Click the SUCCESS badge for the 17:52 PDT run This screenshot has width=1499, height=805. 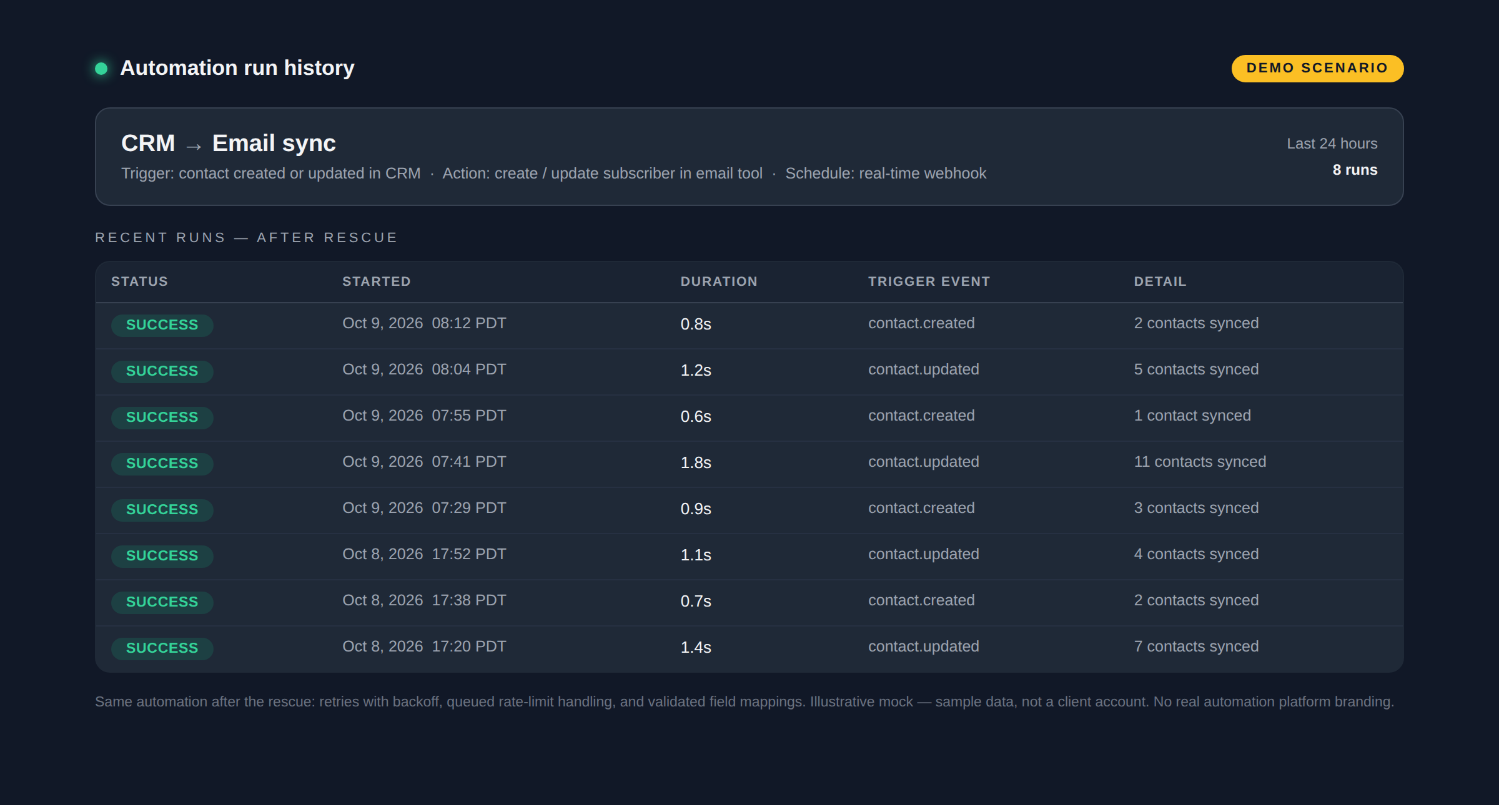(x=162, y=556)
